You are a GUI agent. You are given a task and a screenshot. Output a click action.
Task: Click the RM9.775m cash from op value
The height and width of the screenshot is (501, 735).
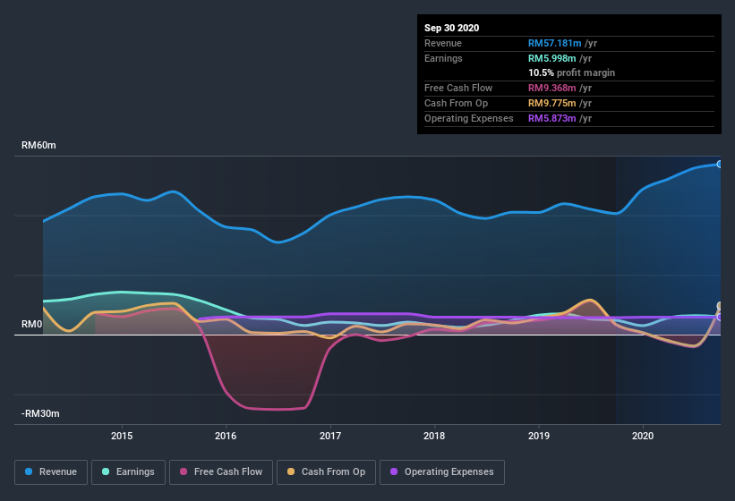tap(552, 104)
